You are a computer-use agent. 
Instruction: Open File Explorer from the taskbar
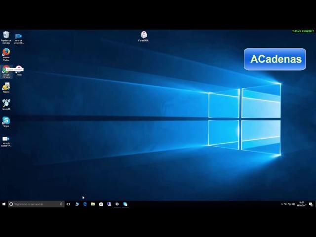[93, 204]
